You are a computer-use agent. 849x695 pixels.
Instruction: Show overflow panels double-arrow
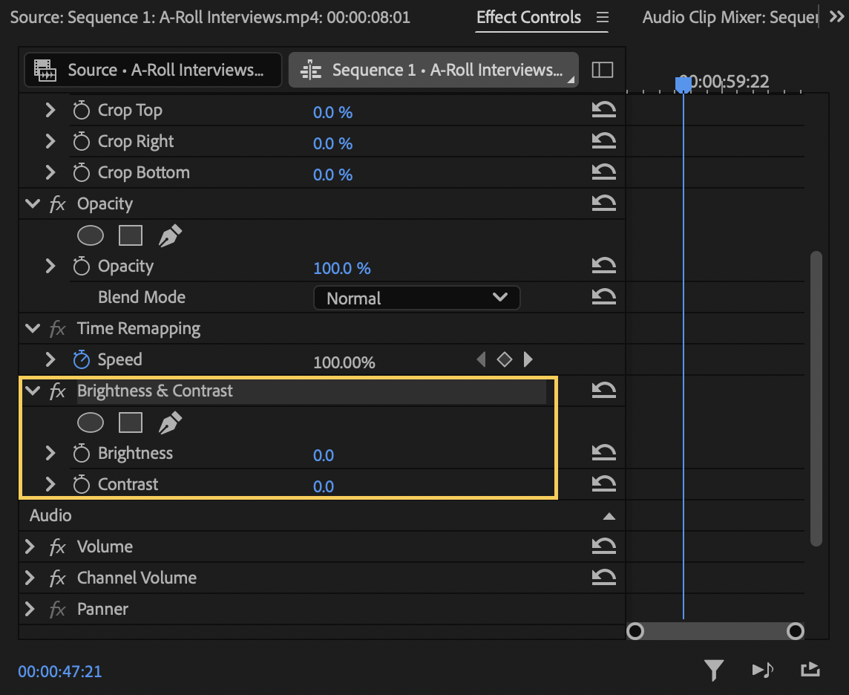[x=836, y=17]
